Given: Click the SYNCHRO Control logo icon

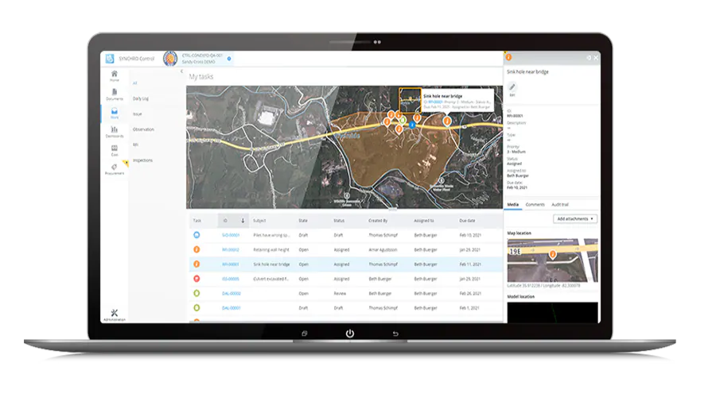Looking at the screenshot, I should (x=110, y=59).
